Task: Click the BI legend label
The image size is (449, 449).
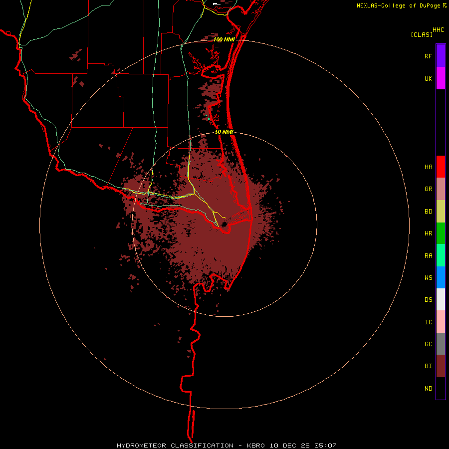Action: (428, 366)
